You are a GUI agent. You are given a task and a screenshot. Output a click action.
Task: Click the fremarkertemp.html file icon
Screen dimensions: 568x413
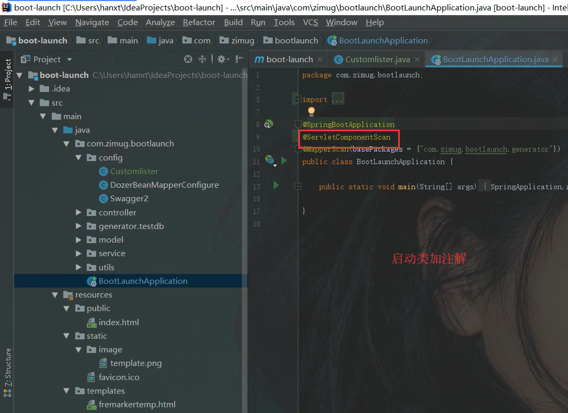(x=91, y=405)
